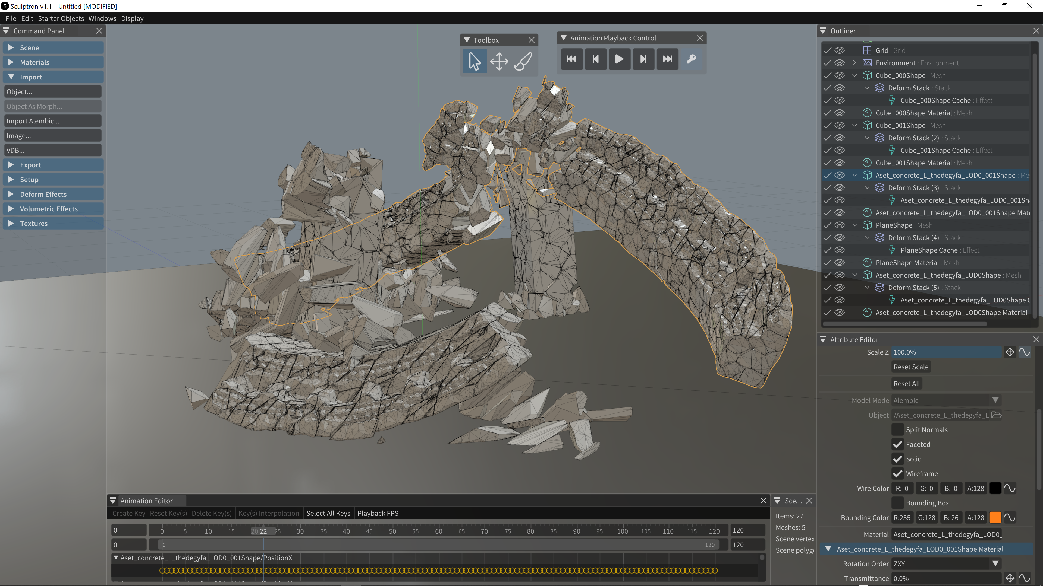Step to next frame in playback control

pos(643,59)
